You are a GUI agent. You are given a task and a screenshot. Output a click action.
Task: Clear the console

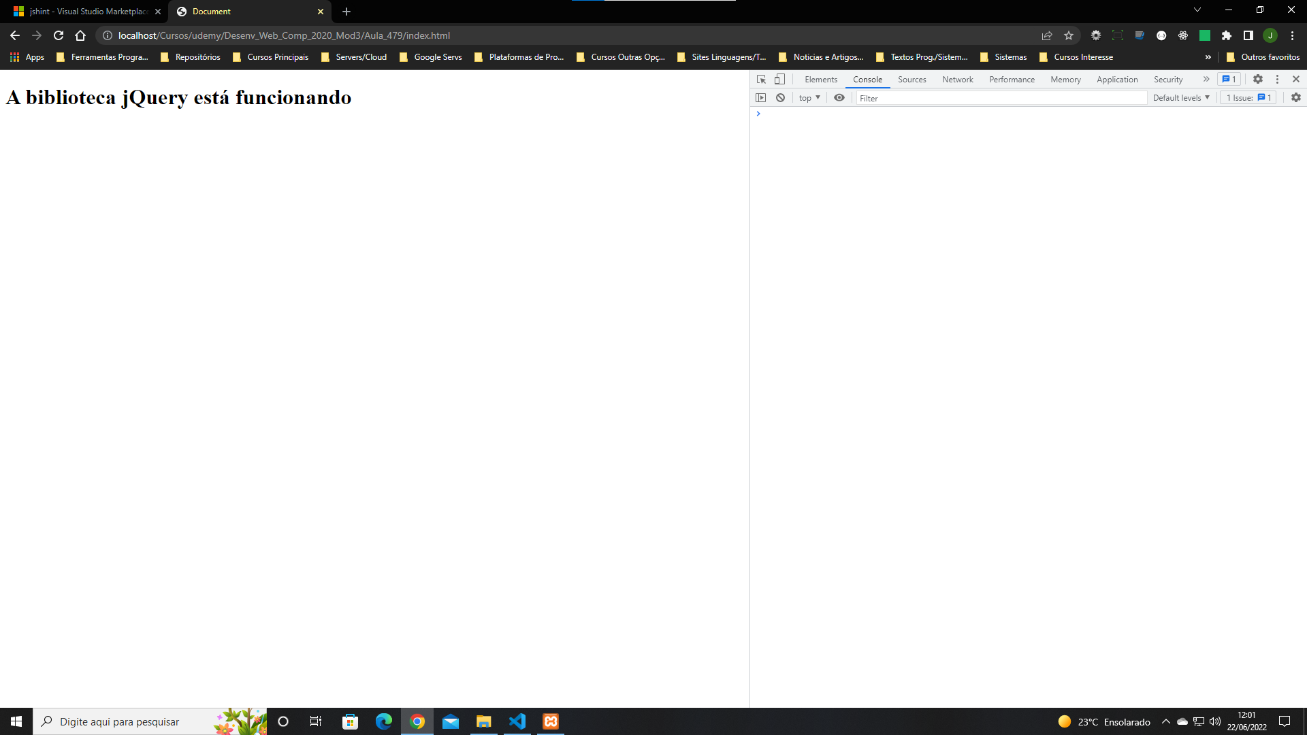point(781,98)
